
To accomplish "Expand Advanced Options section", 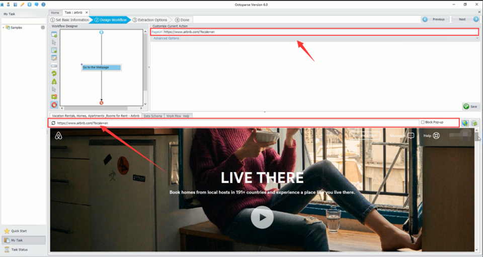I will click(167, 38).
